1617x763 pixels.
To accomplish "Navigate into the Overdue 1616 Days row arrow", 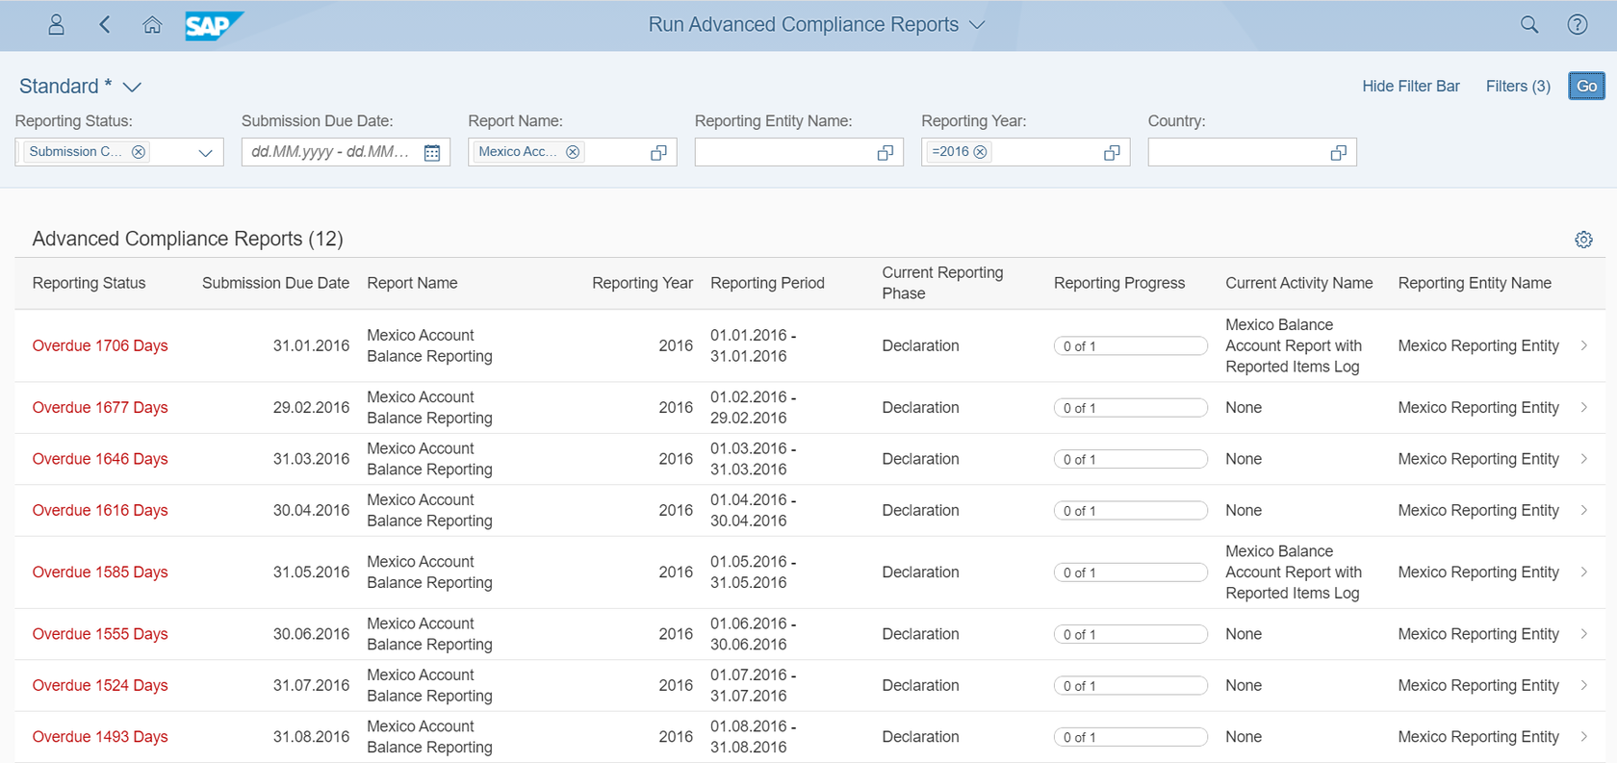I will coord(1584,510).
